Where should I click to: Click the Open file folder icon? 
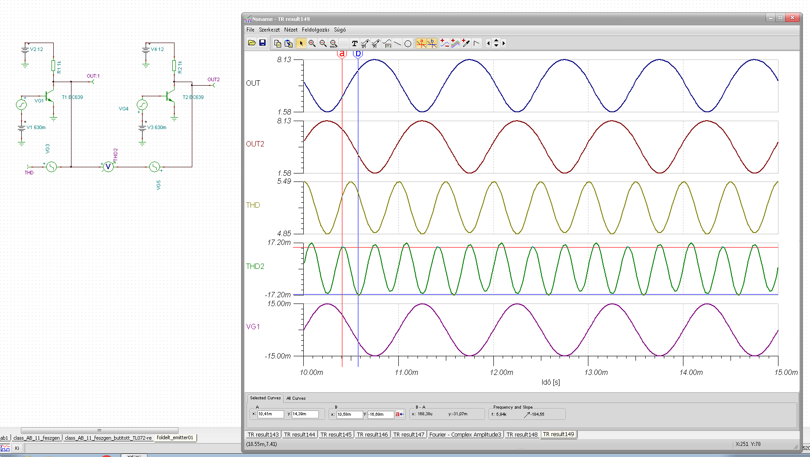point(252,43)
